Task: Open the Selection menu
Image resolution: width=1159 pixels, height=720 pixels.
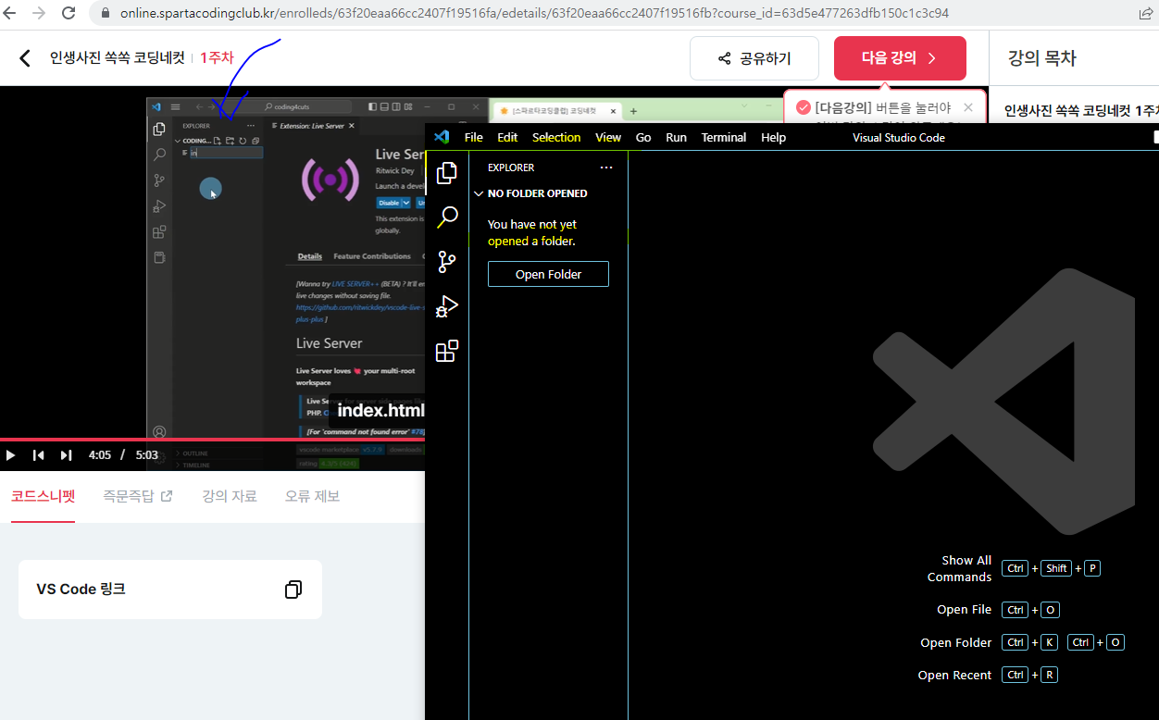Action: (556, 137)
